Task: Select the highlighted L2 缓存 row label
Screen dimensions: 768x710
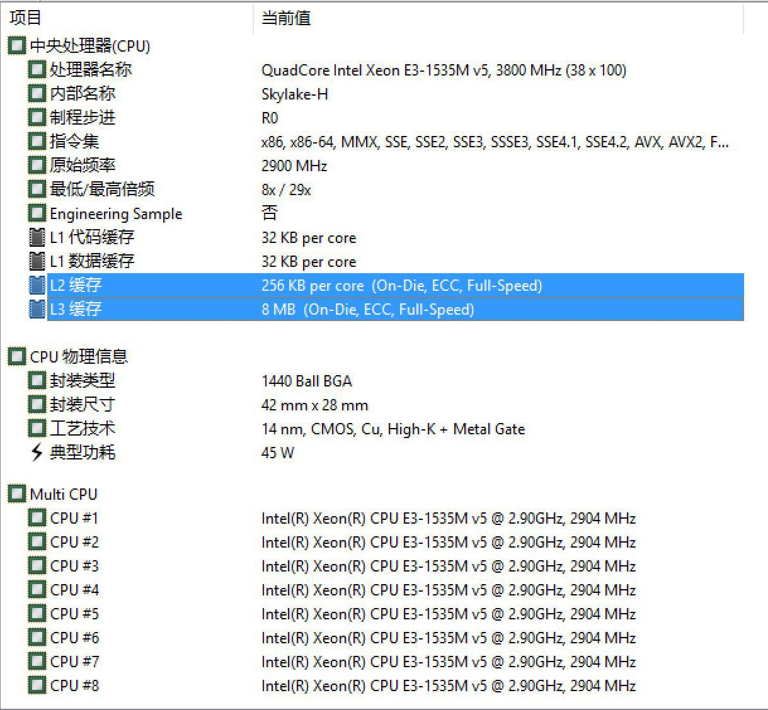Action: point(76,285)
